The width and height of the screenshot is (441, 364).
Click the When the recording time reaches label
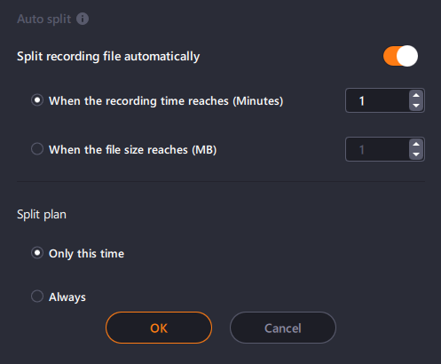point(166,101)
